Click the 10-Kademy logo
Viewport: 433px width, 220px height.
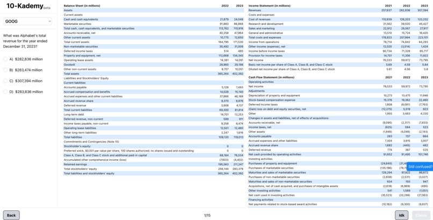tap(28, 6)
